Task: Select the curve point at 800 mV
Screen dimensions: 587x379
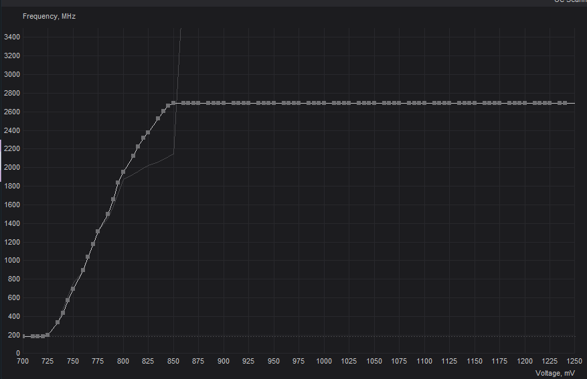Action: pyautogui.click(x=123, y=172)
